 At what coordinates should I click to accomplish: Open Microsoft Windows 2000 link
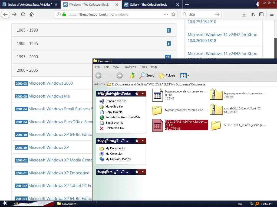click(51, 83)
